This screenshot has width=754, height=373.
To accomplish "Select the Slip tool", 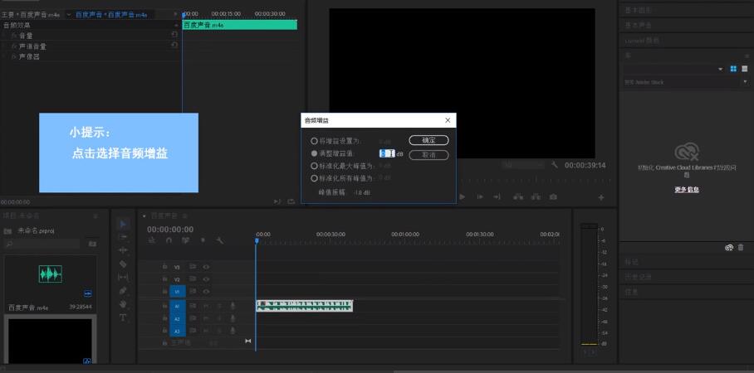I will click(x=123, y=277).
